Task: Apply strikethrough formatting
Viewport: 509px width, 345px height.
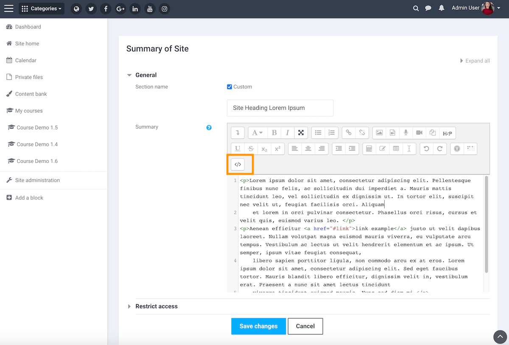Action: (x=251, y=149)
